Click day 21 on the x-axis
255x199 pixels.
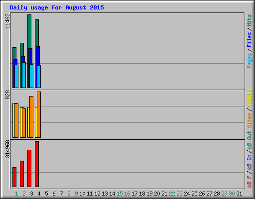tap(164, 194)
